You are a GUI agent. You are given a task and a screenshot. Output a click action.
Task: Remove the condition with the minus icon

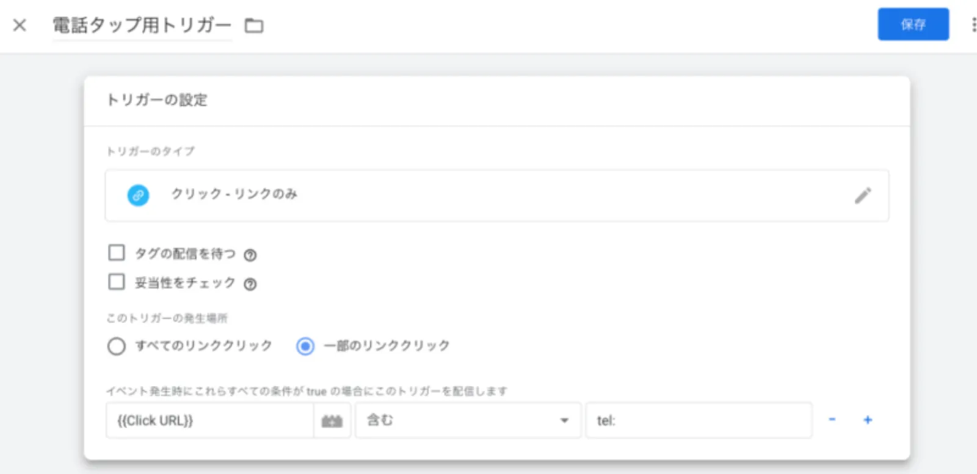point(832,420)
